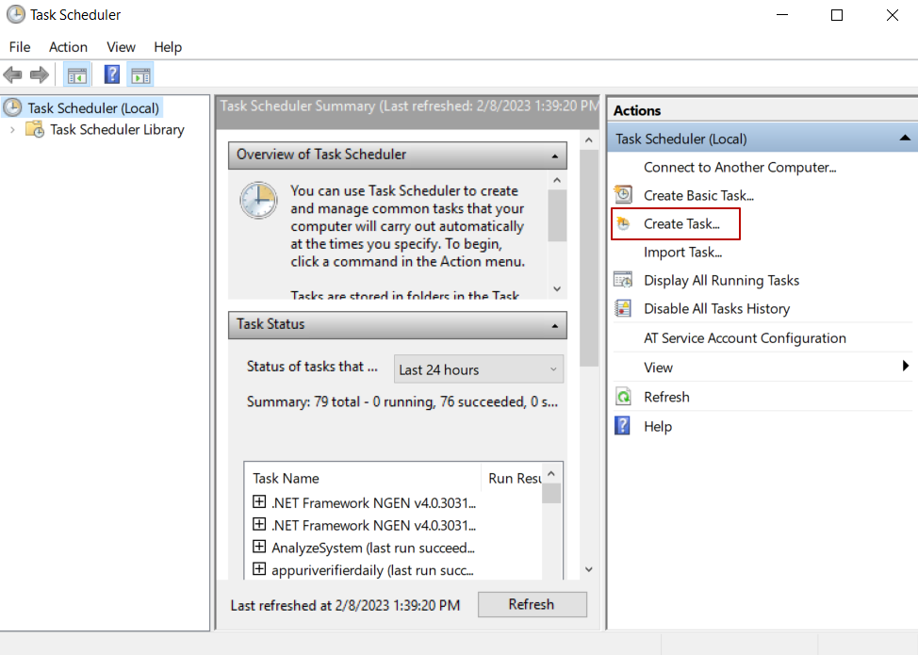
Task: Click the Back arrow toolbar icon
Action: pyautogui.click(x=12, y=74)
